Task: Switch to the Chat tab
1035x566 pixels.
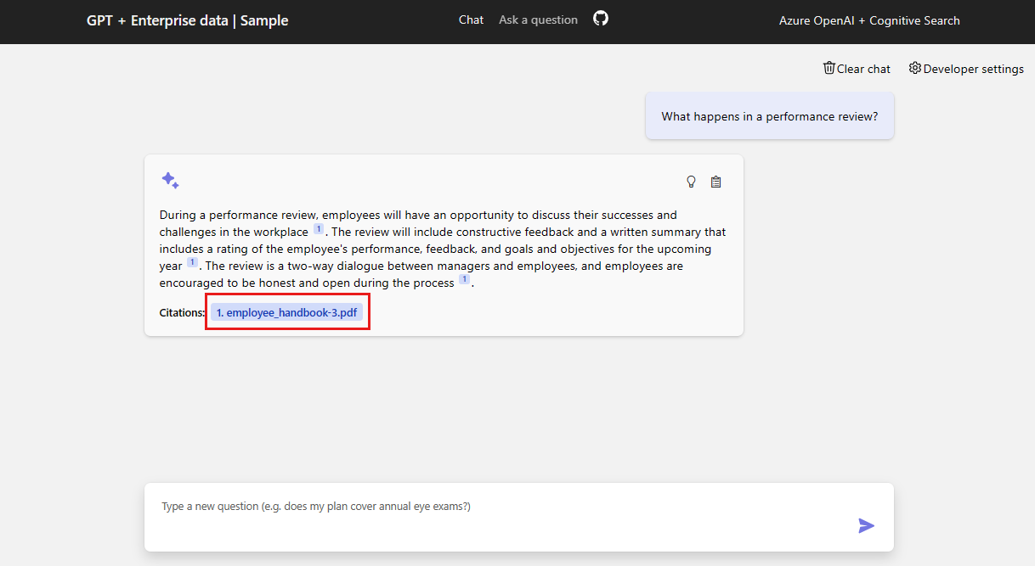Action: click(471, 20)
